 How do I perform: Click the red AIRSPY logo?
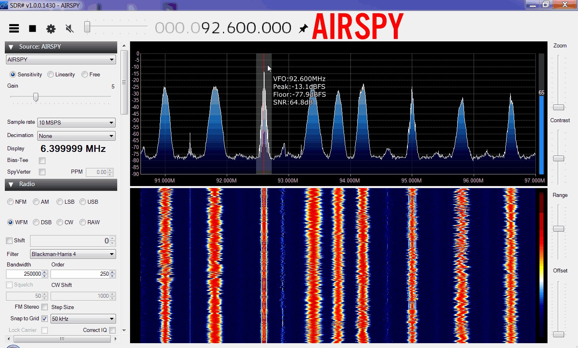(x=357, y=27)
